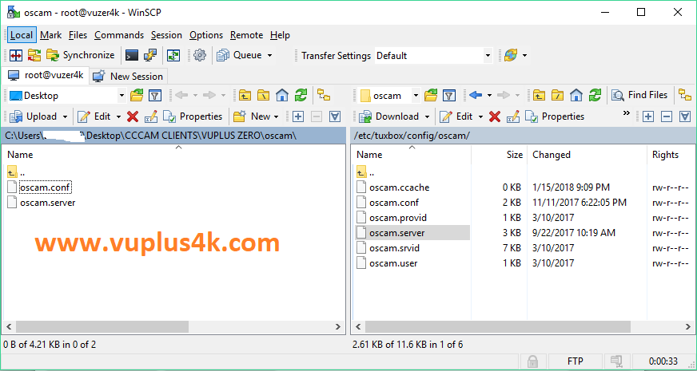Click the local home directory icon

[282, 95]
